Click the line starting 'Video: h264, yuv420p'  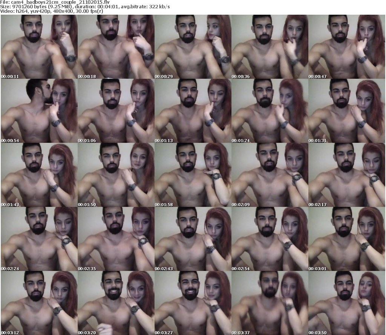(x=51, y=11)
